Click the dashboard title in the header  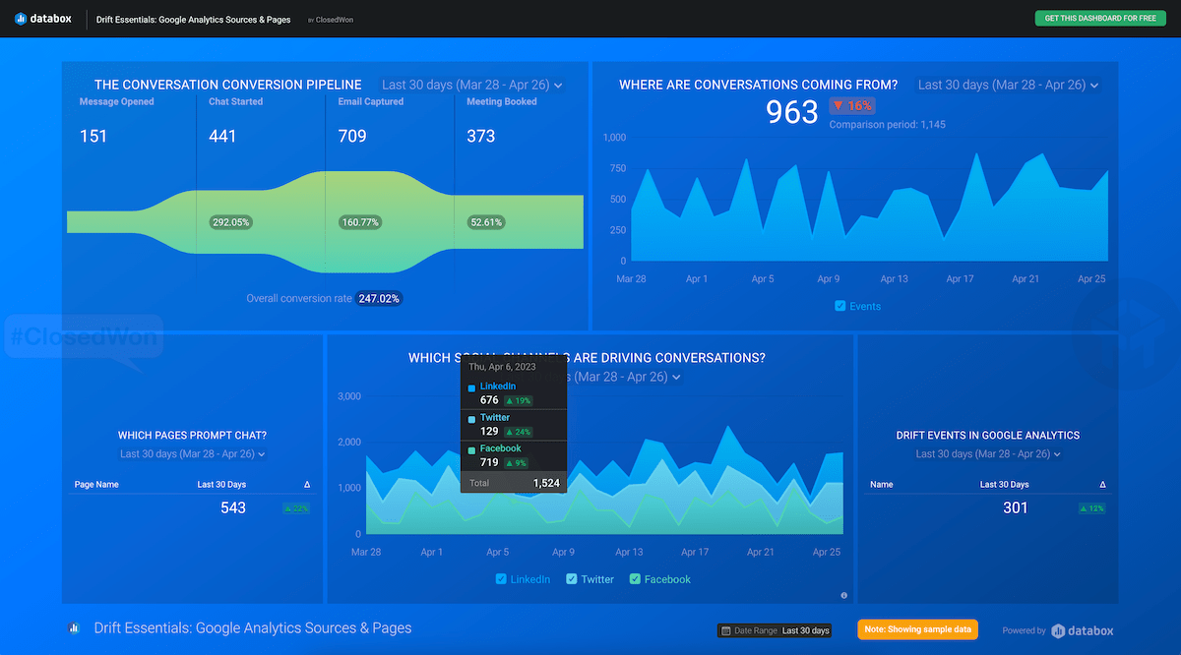tap(193, 20)
